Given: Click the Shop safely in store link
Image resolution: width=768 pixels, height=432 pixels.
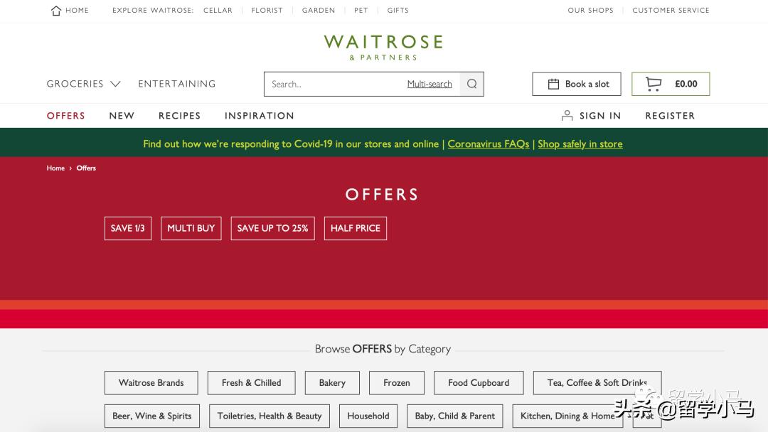Looking at the screenshot, I should point(580,144).
